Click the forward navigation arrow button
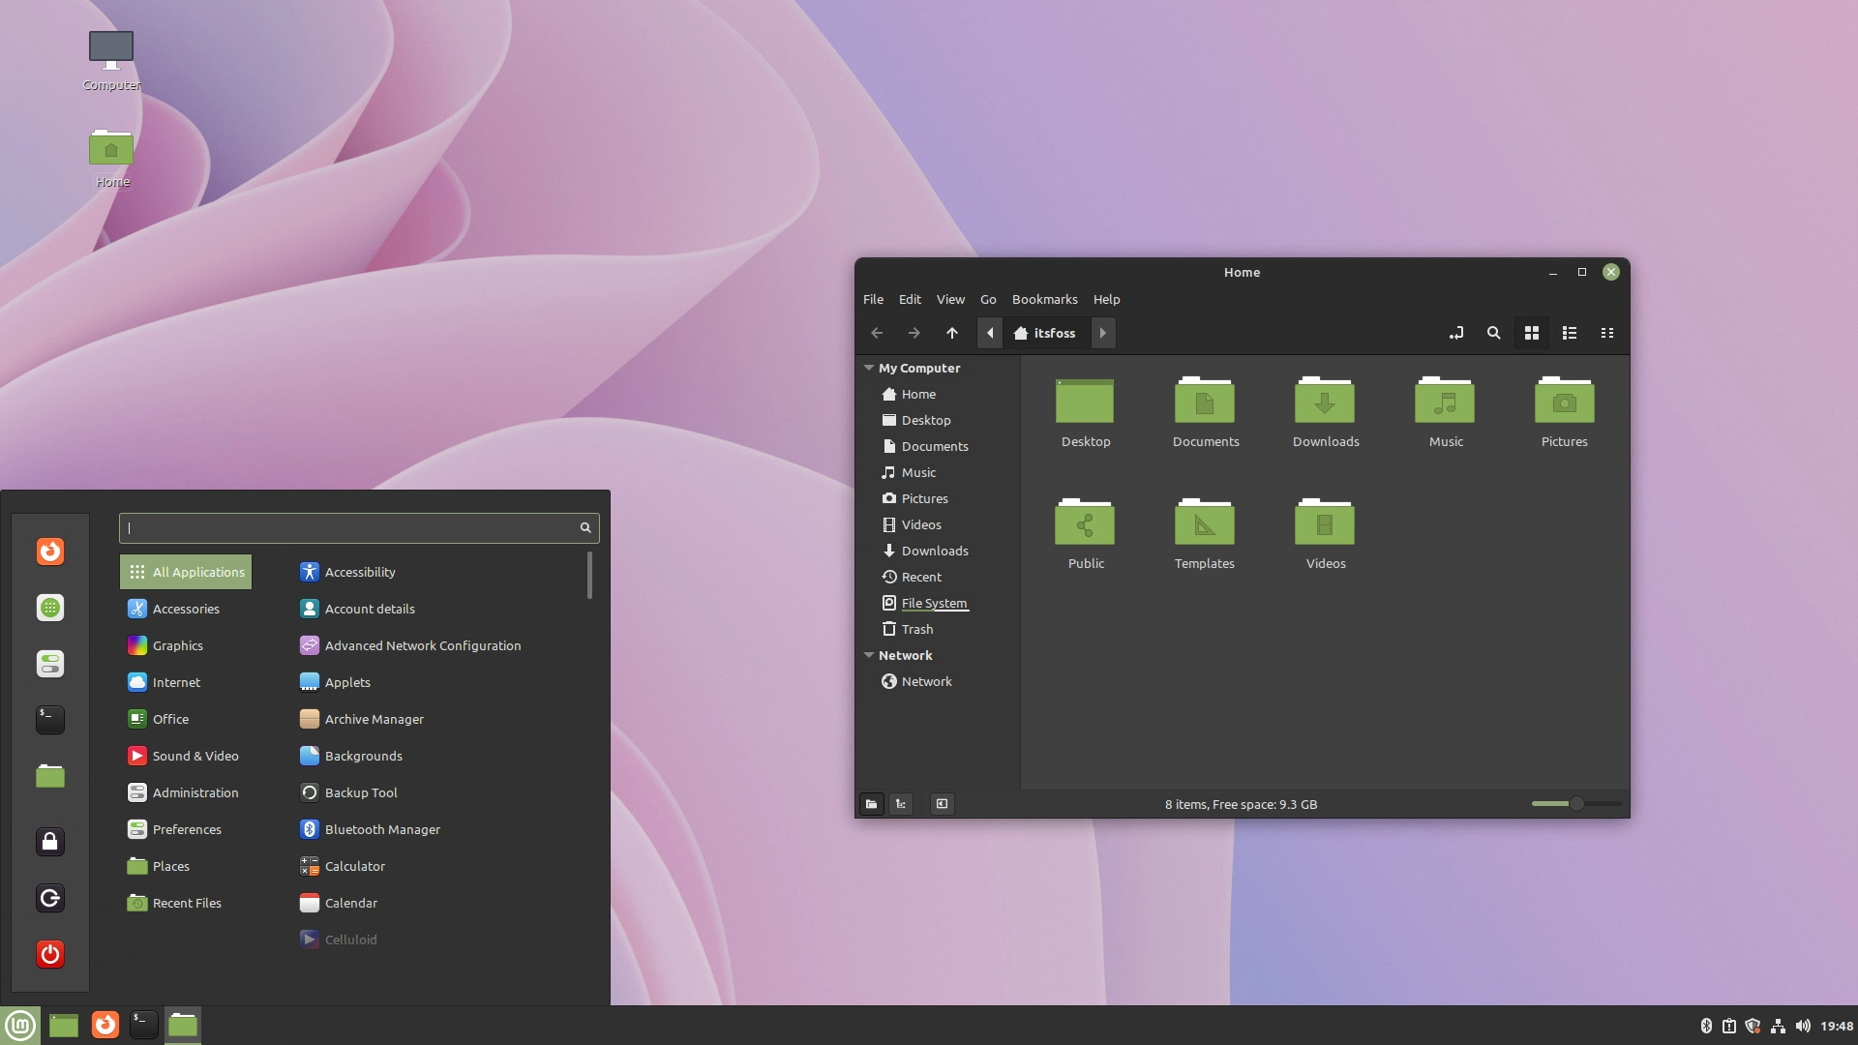This screenshot has width=1858, height=1045. [914, 333]
